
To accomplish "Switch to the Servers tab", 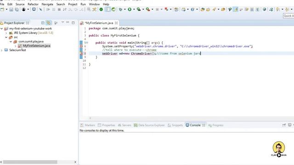I will (124, 125).
